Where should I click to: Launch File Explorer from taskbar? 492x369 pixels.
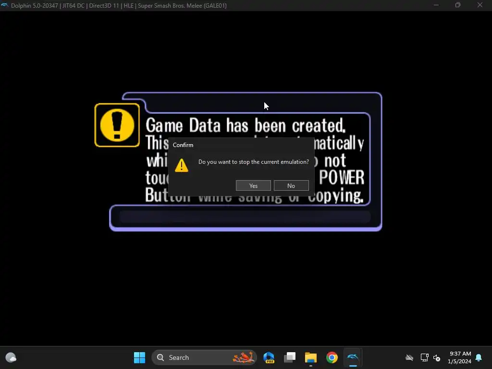[311, 357]
